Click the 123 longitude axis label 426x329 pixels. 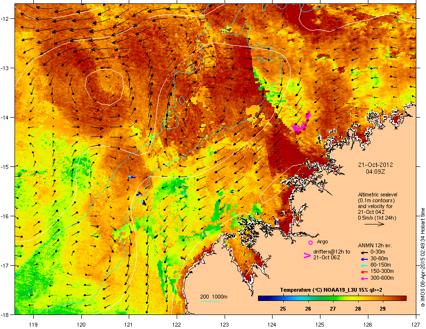(x=225, y=325)
